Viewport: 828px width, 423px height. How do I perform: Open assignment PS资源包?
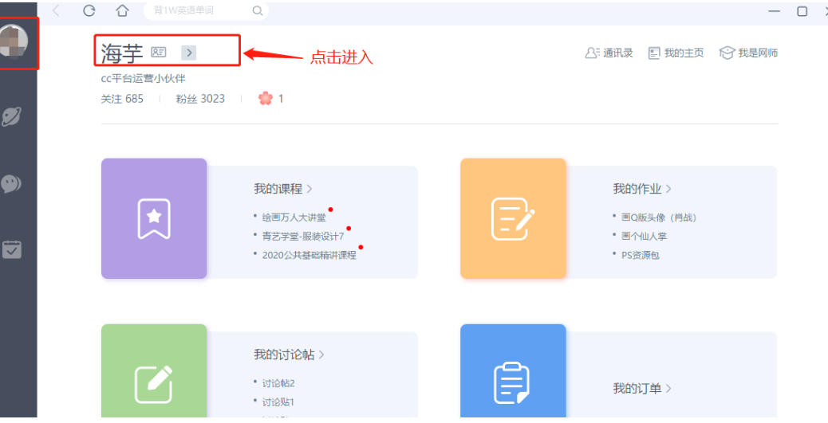pos(640,255)
